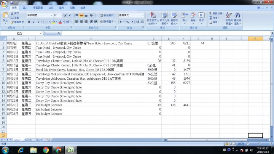Open the Formulas (公式) tab
This screenshot has height=154, width=274.
coord(51,8)
